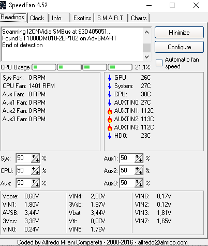Click the 'VIN6: 0,17V' voltage reading
This screenshot has width=208, height=246.
[x=153, y=196]
